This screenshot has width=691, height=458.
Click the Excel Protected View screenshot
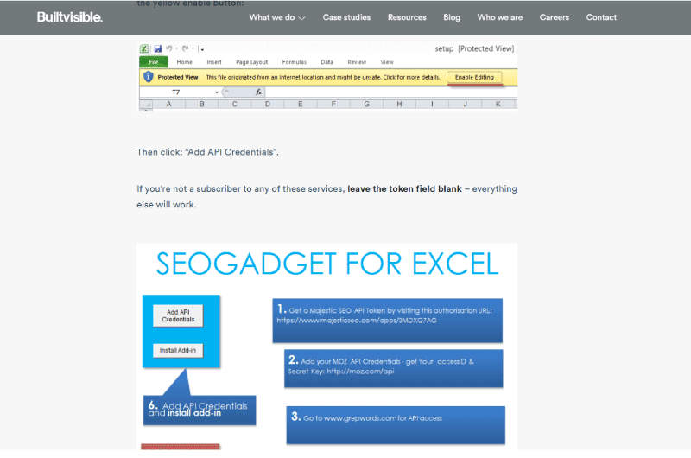click(x=327, y=76)
